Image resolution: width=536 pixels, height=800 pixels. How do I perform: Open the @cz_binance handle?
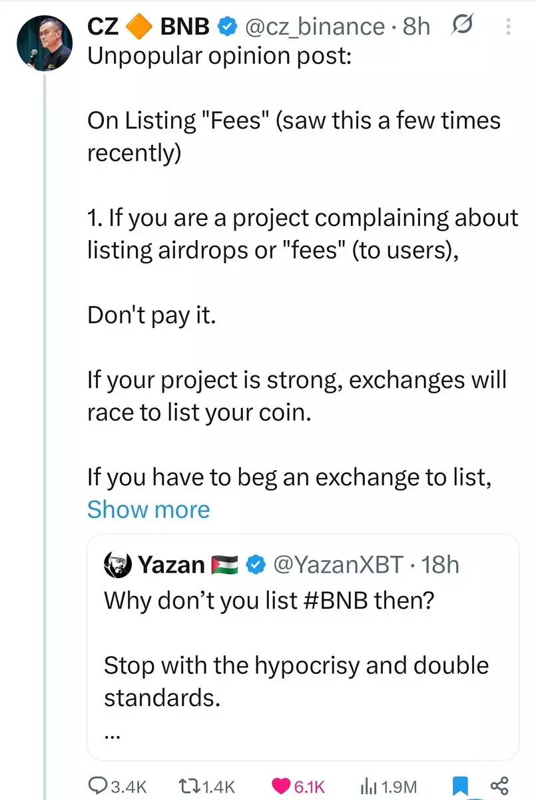(x=315, y=27)
